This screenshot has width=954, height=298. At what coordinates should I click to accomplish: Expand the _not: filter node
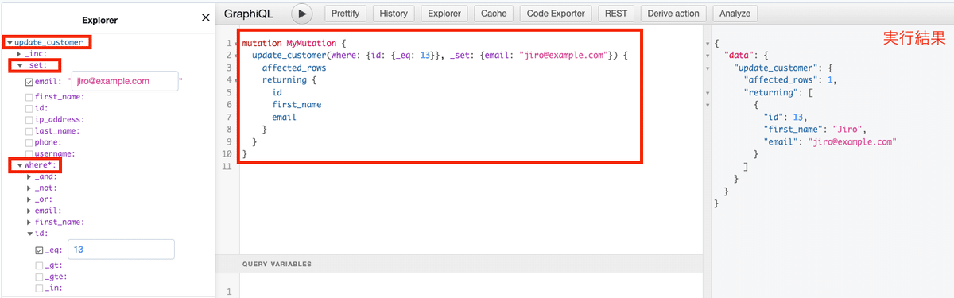pos(29,188)
